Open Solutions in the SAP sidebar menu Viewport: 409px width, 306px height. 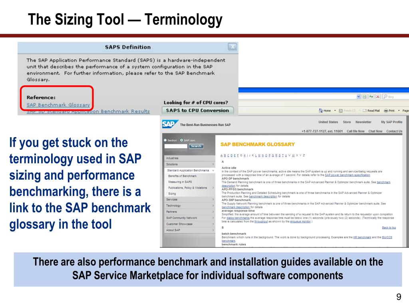(x=189, y=165)
